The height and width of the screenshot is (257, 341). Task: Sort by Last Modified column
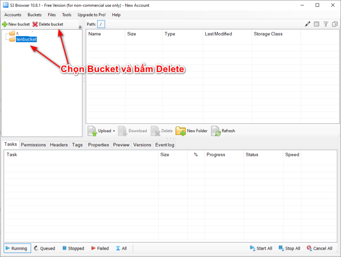tap(227, 34)
